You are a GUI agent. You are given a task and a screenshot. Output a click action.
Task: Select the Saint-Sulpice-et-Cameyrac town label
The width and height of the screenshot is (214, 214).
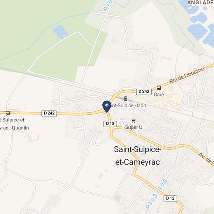(138, 156)
